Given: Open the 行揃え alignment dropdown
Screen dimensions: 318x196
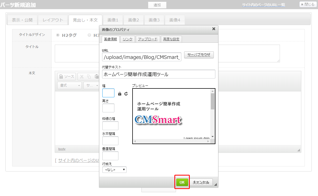Looking at the screenshot, I should pos(114,170).
